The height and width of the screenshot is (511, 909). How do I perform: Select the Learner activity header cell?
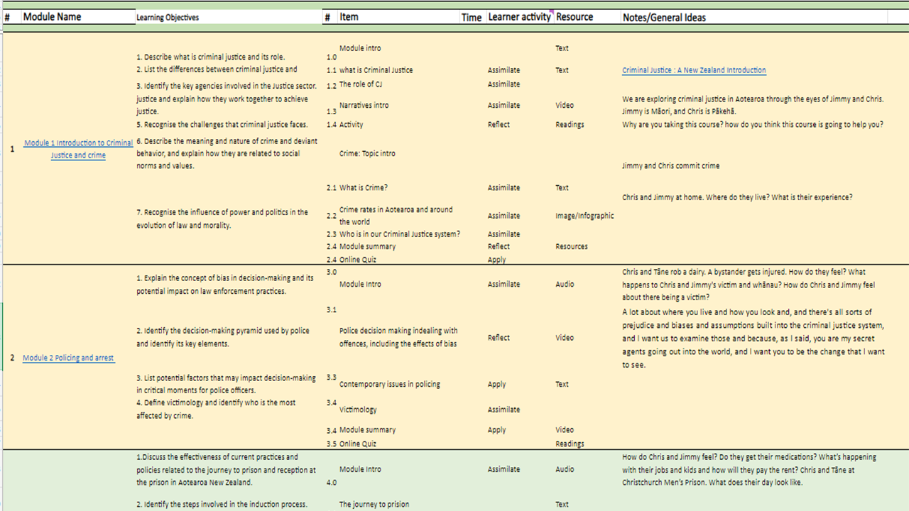[519, 17]
